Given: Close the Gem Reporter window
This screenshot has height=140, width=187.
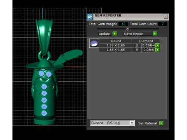Looking at the screenshot, I should coord(166,17).
